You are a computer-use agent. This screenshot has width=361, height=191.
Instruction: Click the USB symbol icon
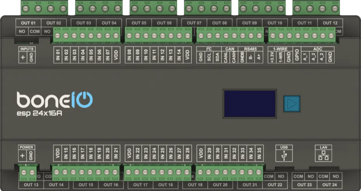[x=283, y=156]
